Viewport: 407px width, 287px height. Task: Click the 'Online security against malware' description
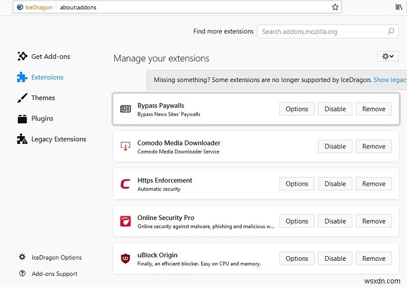206,226
